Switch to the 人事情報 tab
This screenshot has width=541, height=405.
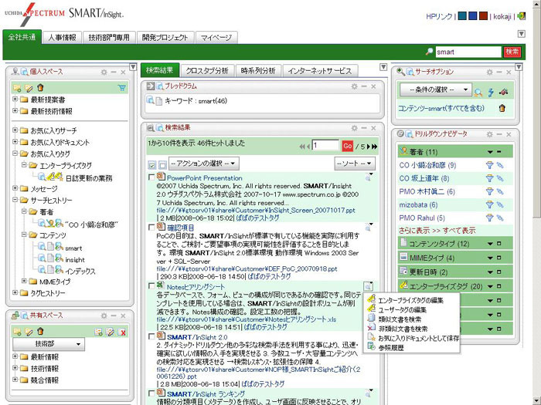click(62, 37)
